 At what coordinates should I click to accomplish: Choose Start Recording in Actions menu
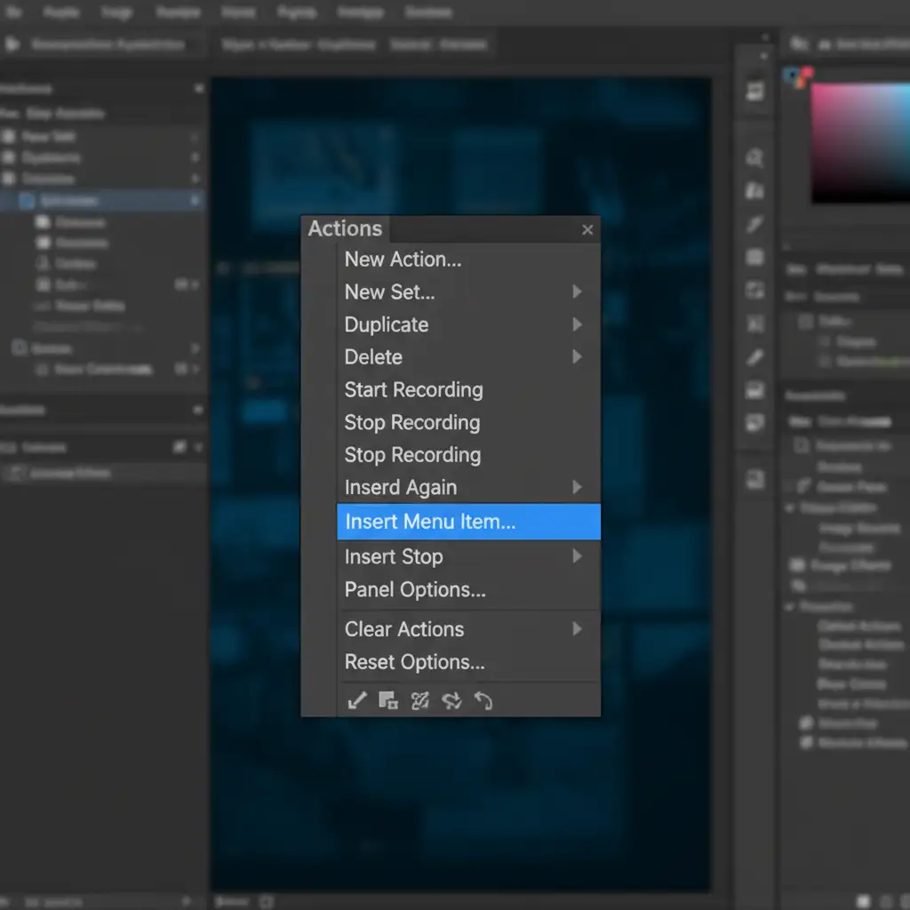pos(413,389)
